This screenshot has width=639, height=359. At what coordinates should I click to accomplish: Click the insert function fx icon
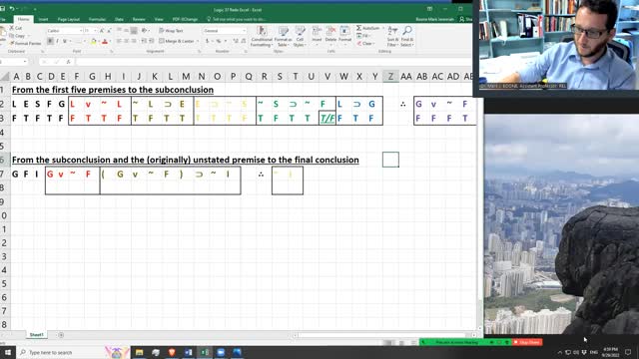(x=68, y=62)
